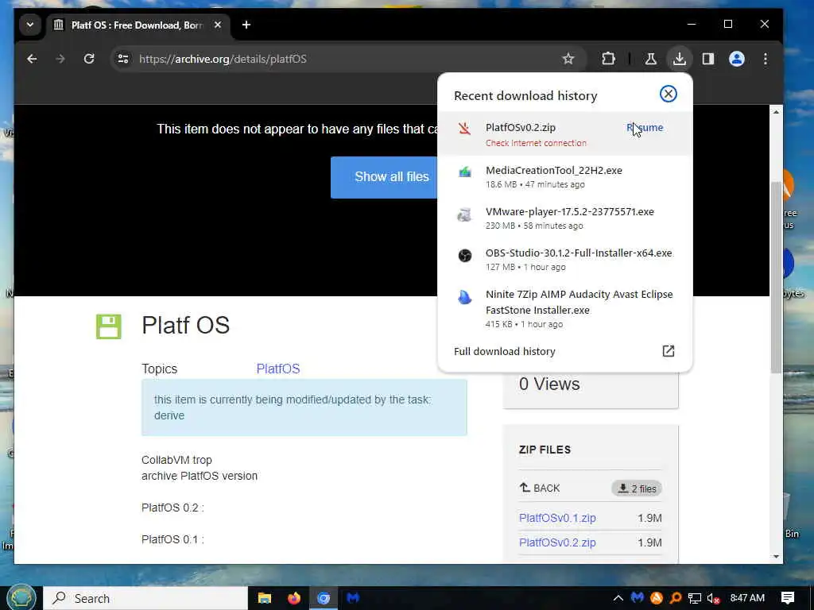Select the Platf OS browser tab
The width and height of the screenshot is (814, 610).
point(138,25)
